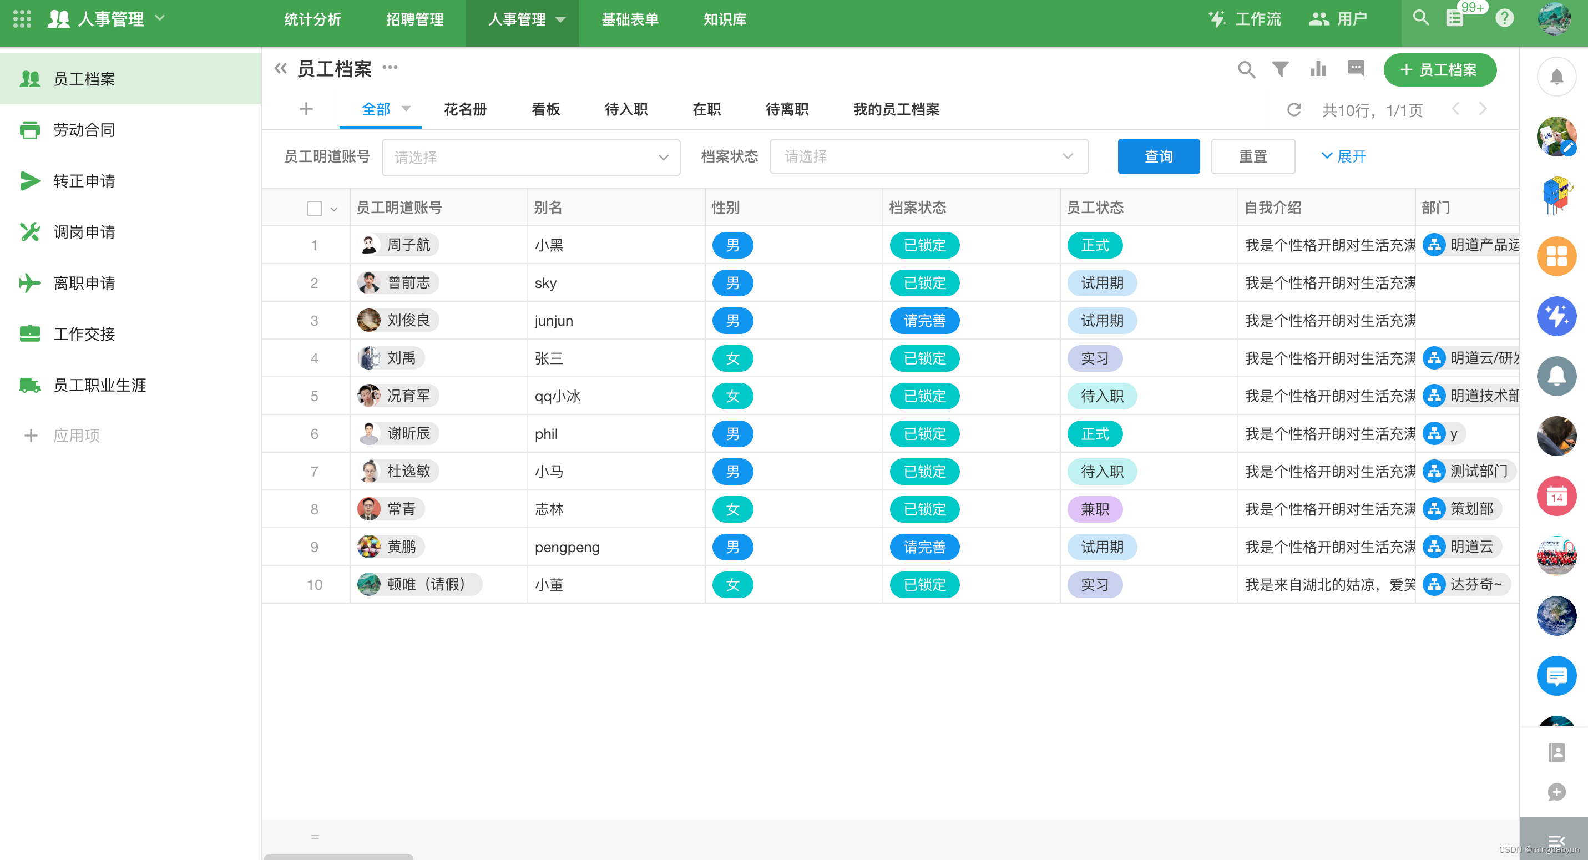The width and height of the screenshot is (1588, 860).
Task: Expand more filters with 展开
Action: click(1343, 156)
